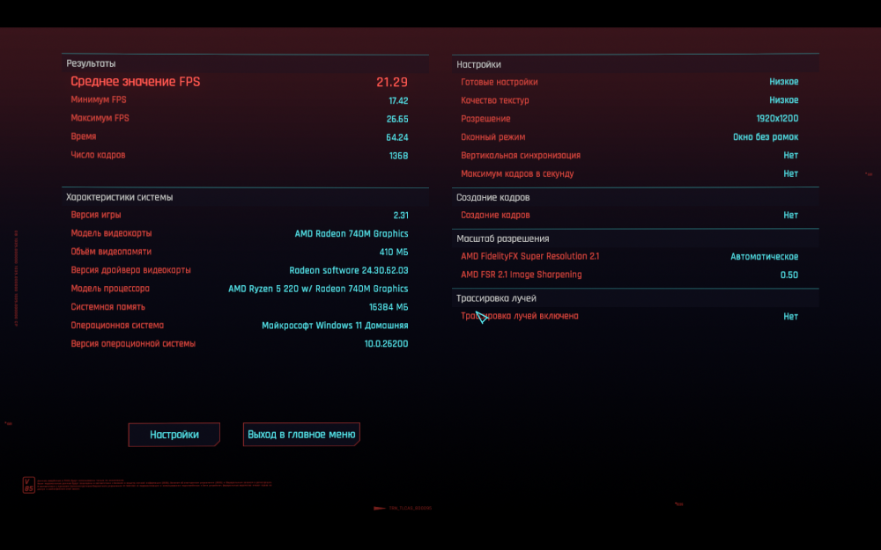Select the Нет value for Максимум кадров в секунду
The width and height of the screenshot is (881, 550).
click(x=790, y=174)
